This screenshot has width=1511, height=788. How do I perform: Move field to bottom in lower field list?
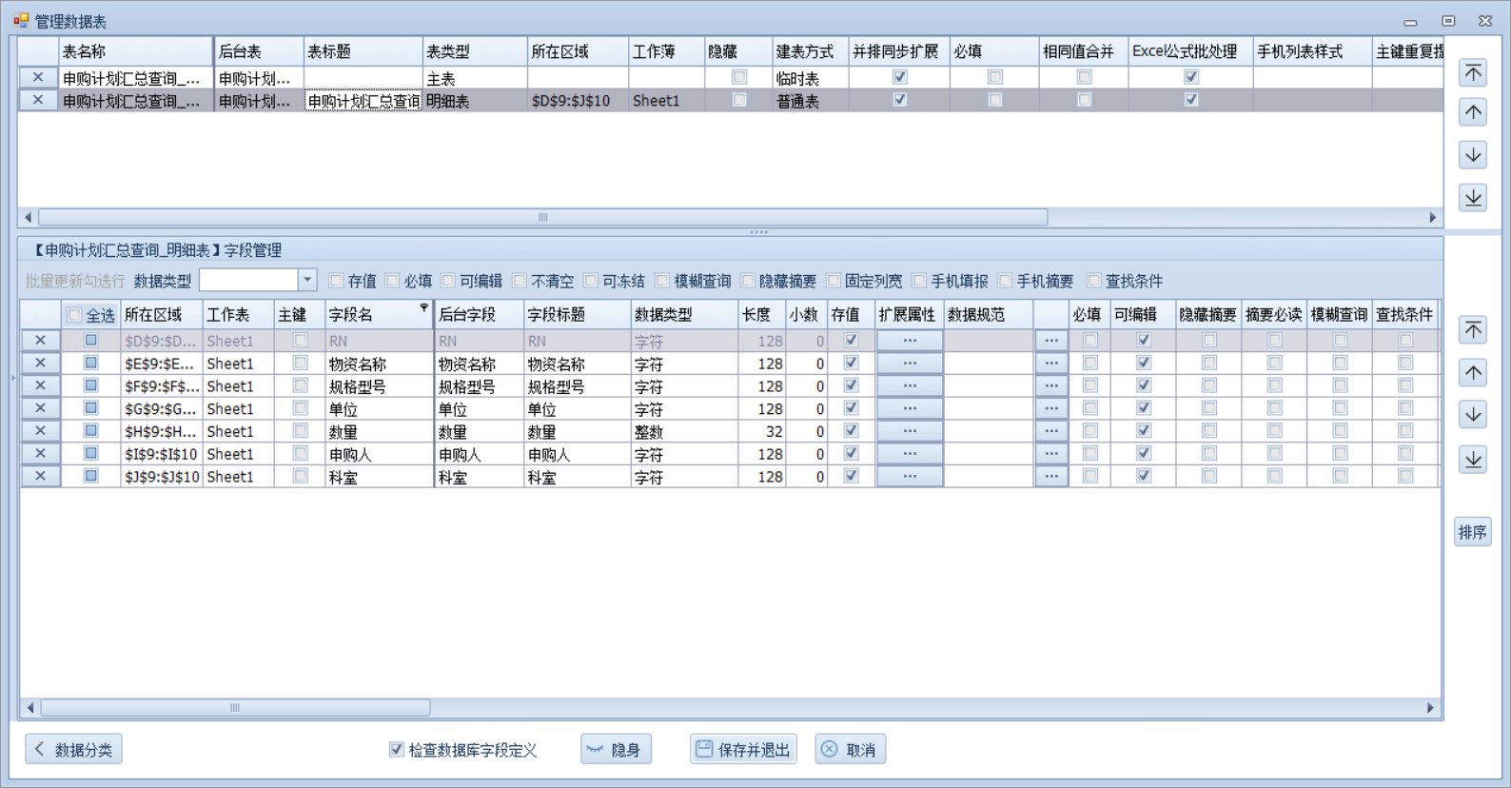tap(1473, 460)
